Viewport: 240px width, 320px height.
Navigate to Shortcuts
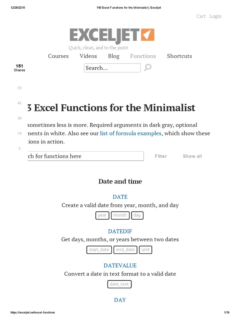tap(179, 56)
